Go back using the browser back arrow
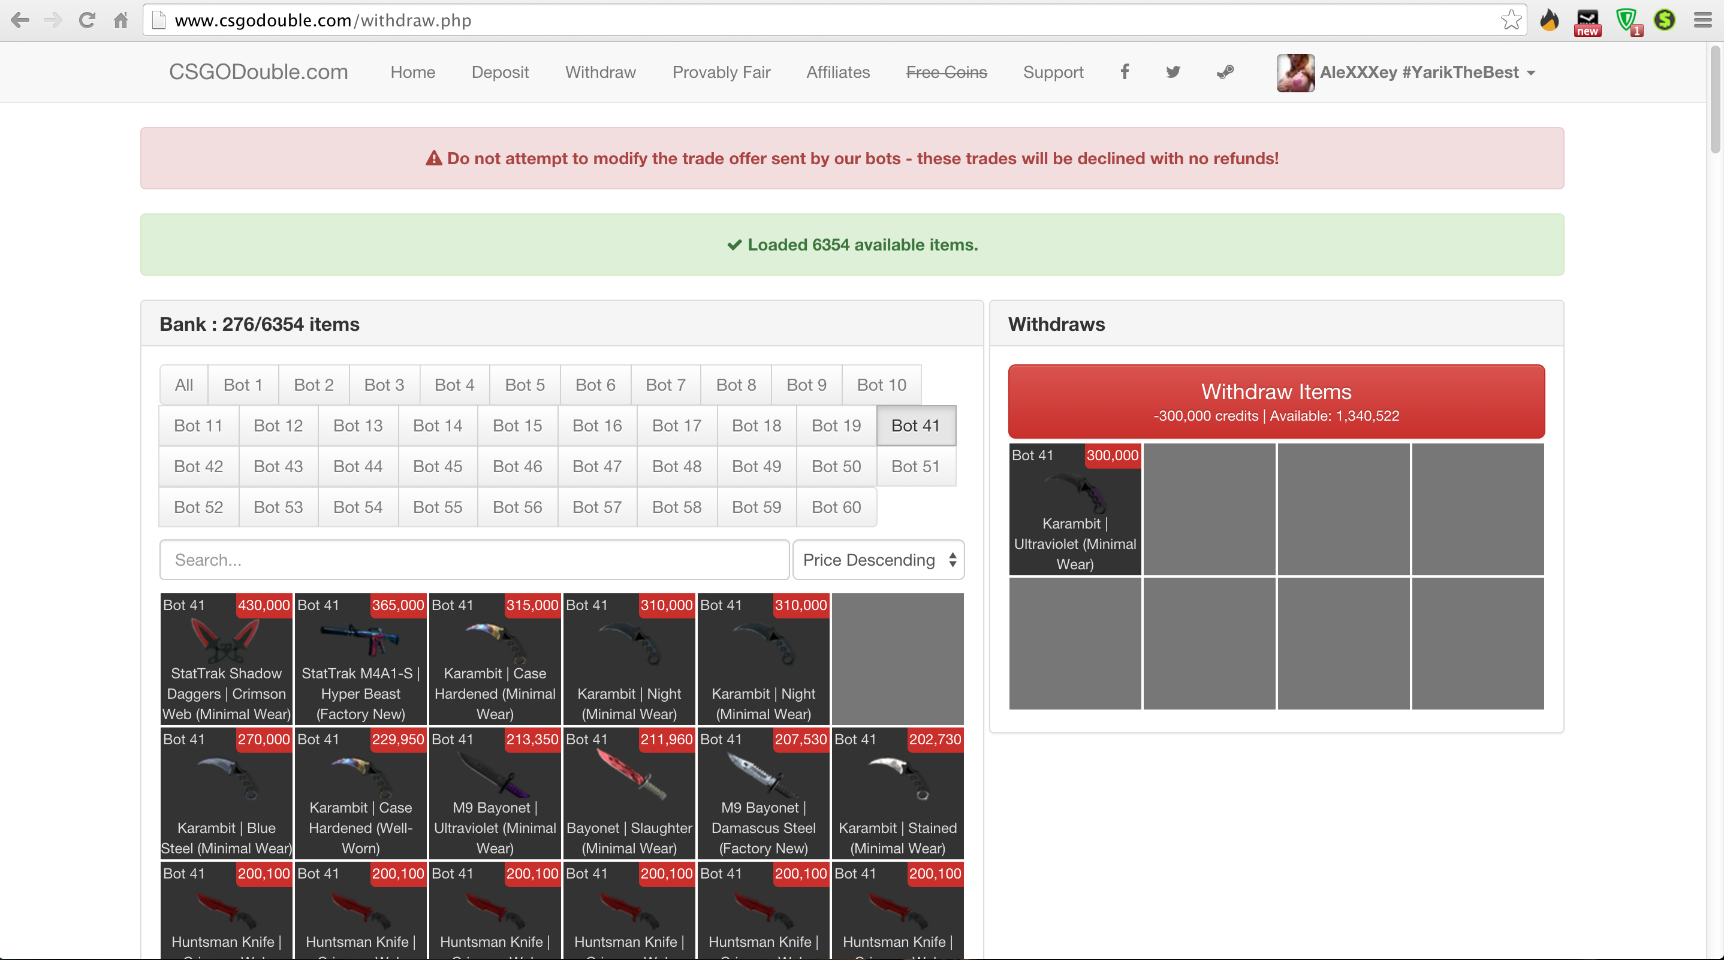The width and height of the screenshot is (1724, 960). [20, 20]
